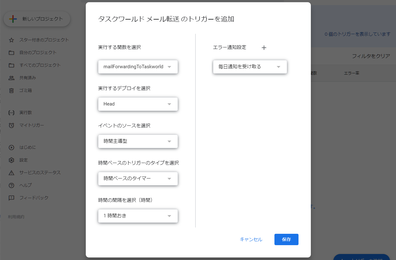
Task: Open 設定 in the sidebar
Action: (x=23, y=160)
